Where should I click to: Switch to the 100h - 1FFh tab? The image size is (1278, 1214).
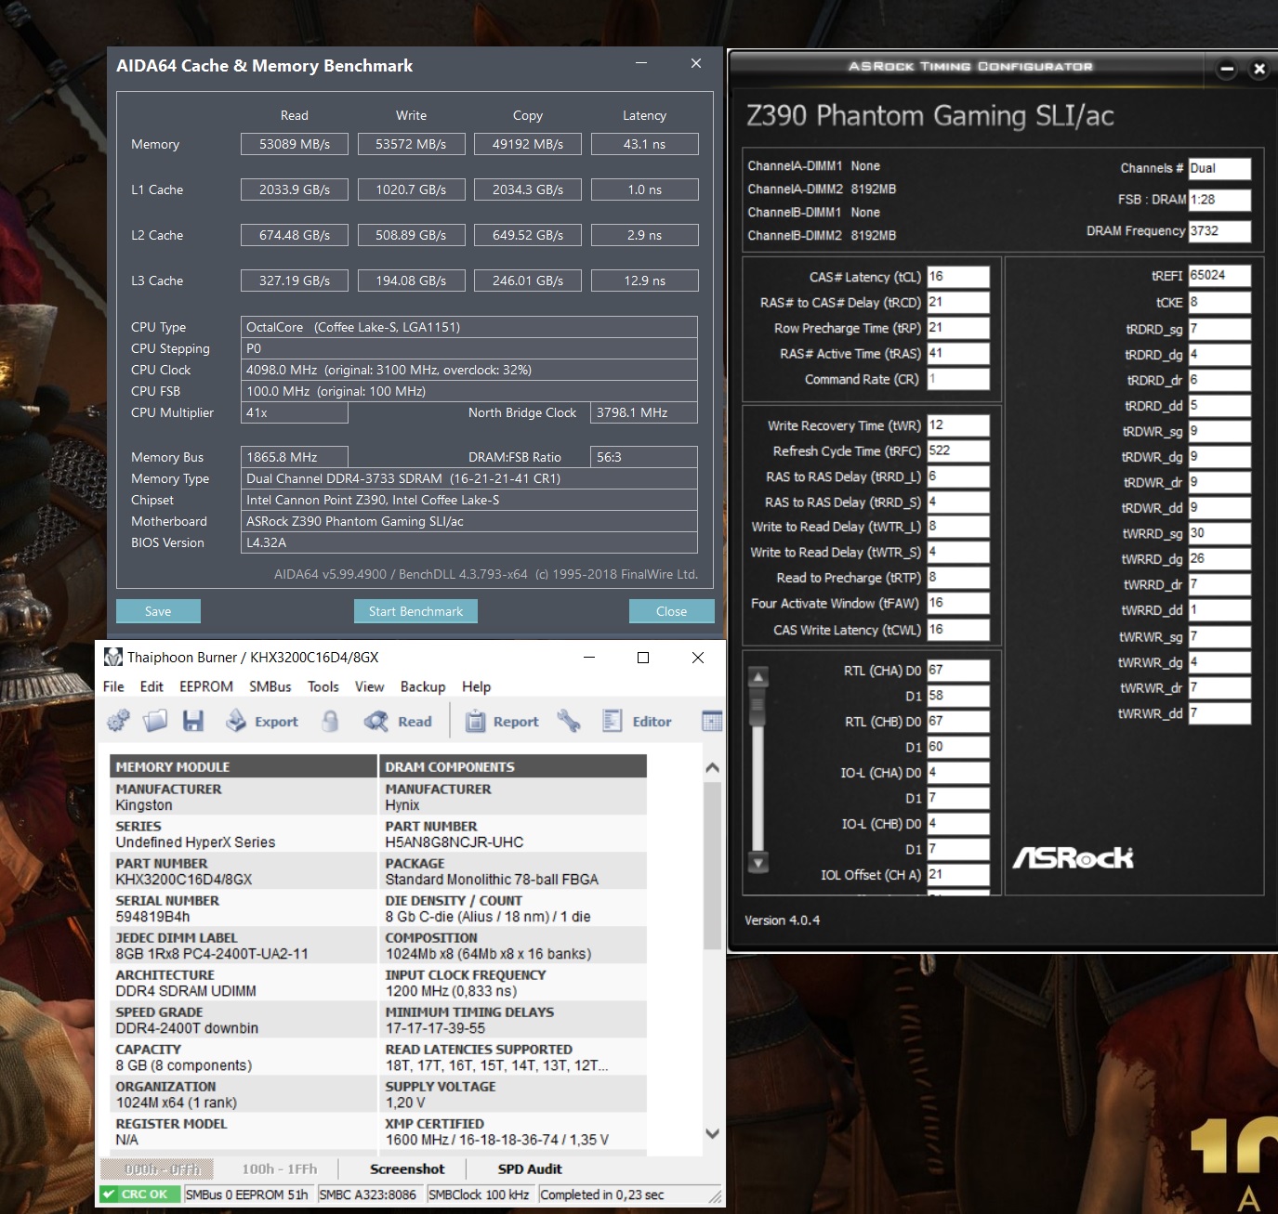click(x=280, y=1168)
